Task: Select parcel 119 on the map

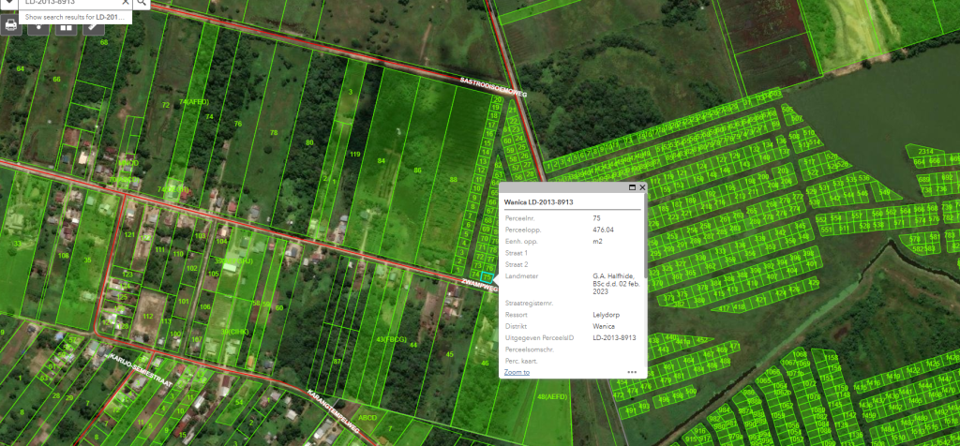Action: click(354, 154)
